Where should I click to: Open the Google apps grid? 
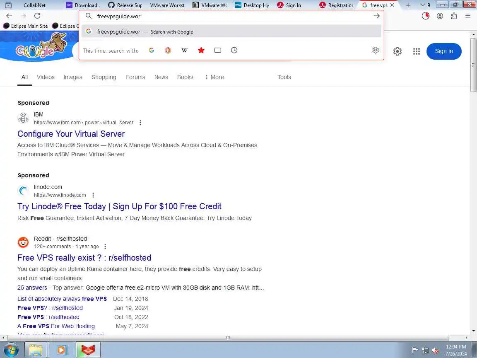[x=417, y=51]
